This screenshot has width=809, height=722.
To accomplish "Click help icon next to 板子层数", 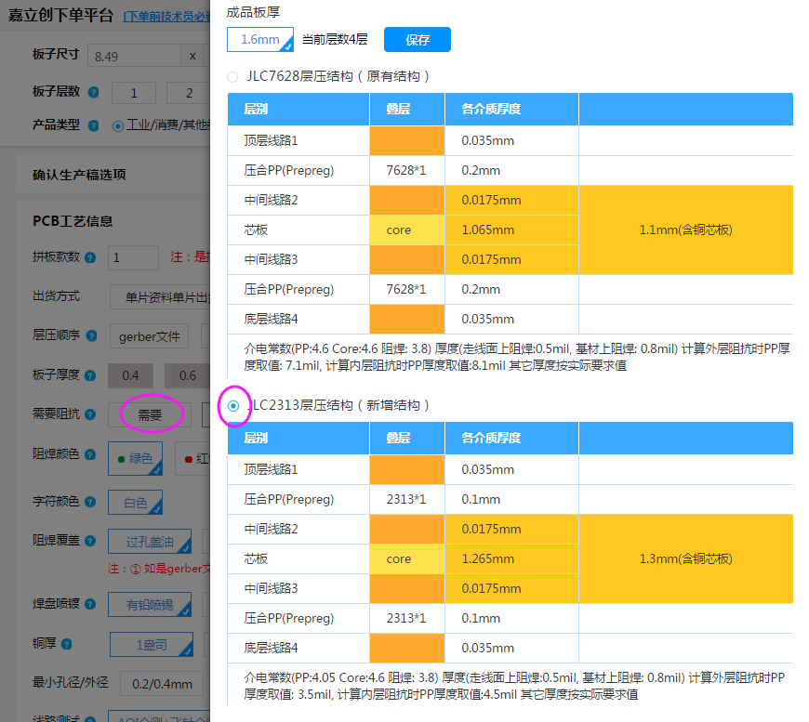I will pos(93,92).
